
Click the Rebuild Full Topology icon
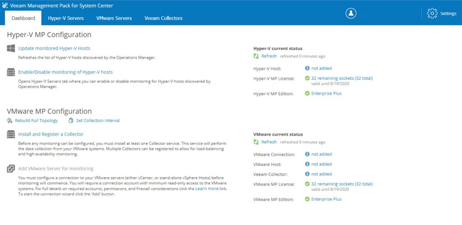(x=9, y=120)
